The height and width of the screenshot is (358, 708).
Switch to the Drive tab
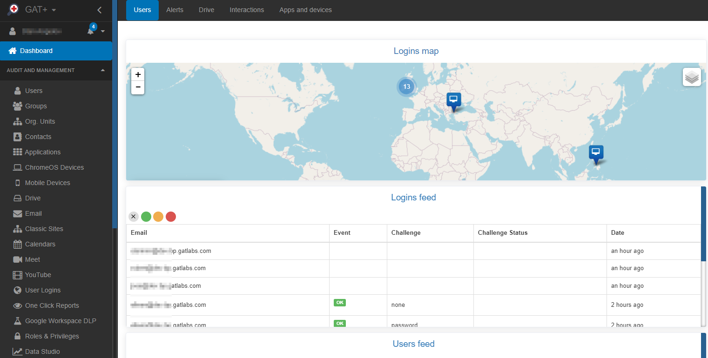coord(206,10)
